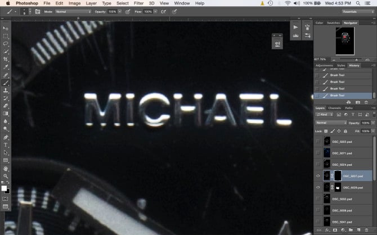The height and width of the screenshot is (235, 377).
Task: Open the Brush Preset picker arrow
Action: tap(30, 12)
